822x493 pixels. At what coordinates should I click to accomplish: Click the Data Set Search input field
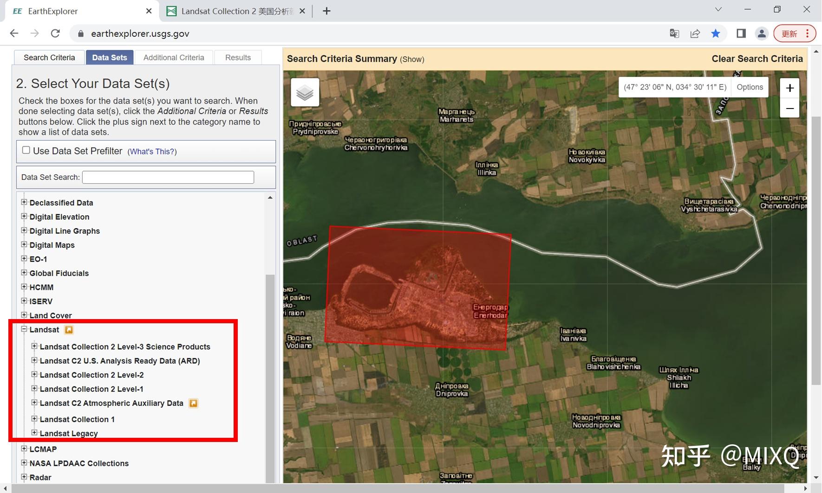coord(168,177)
